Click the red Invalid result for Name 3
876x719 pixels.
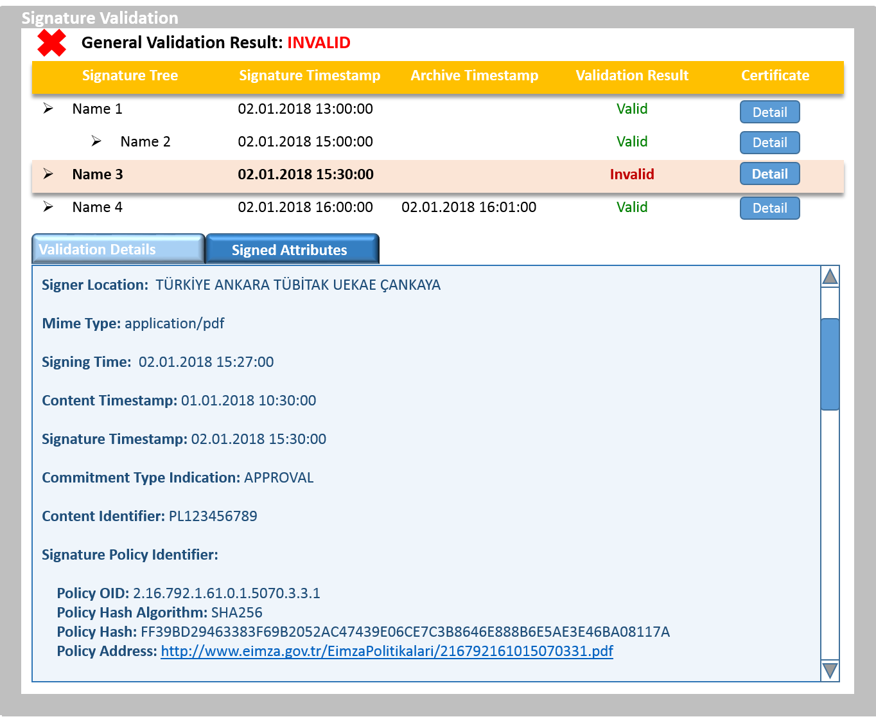tap(632, 175)
